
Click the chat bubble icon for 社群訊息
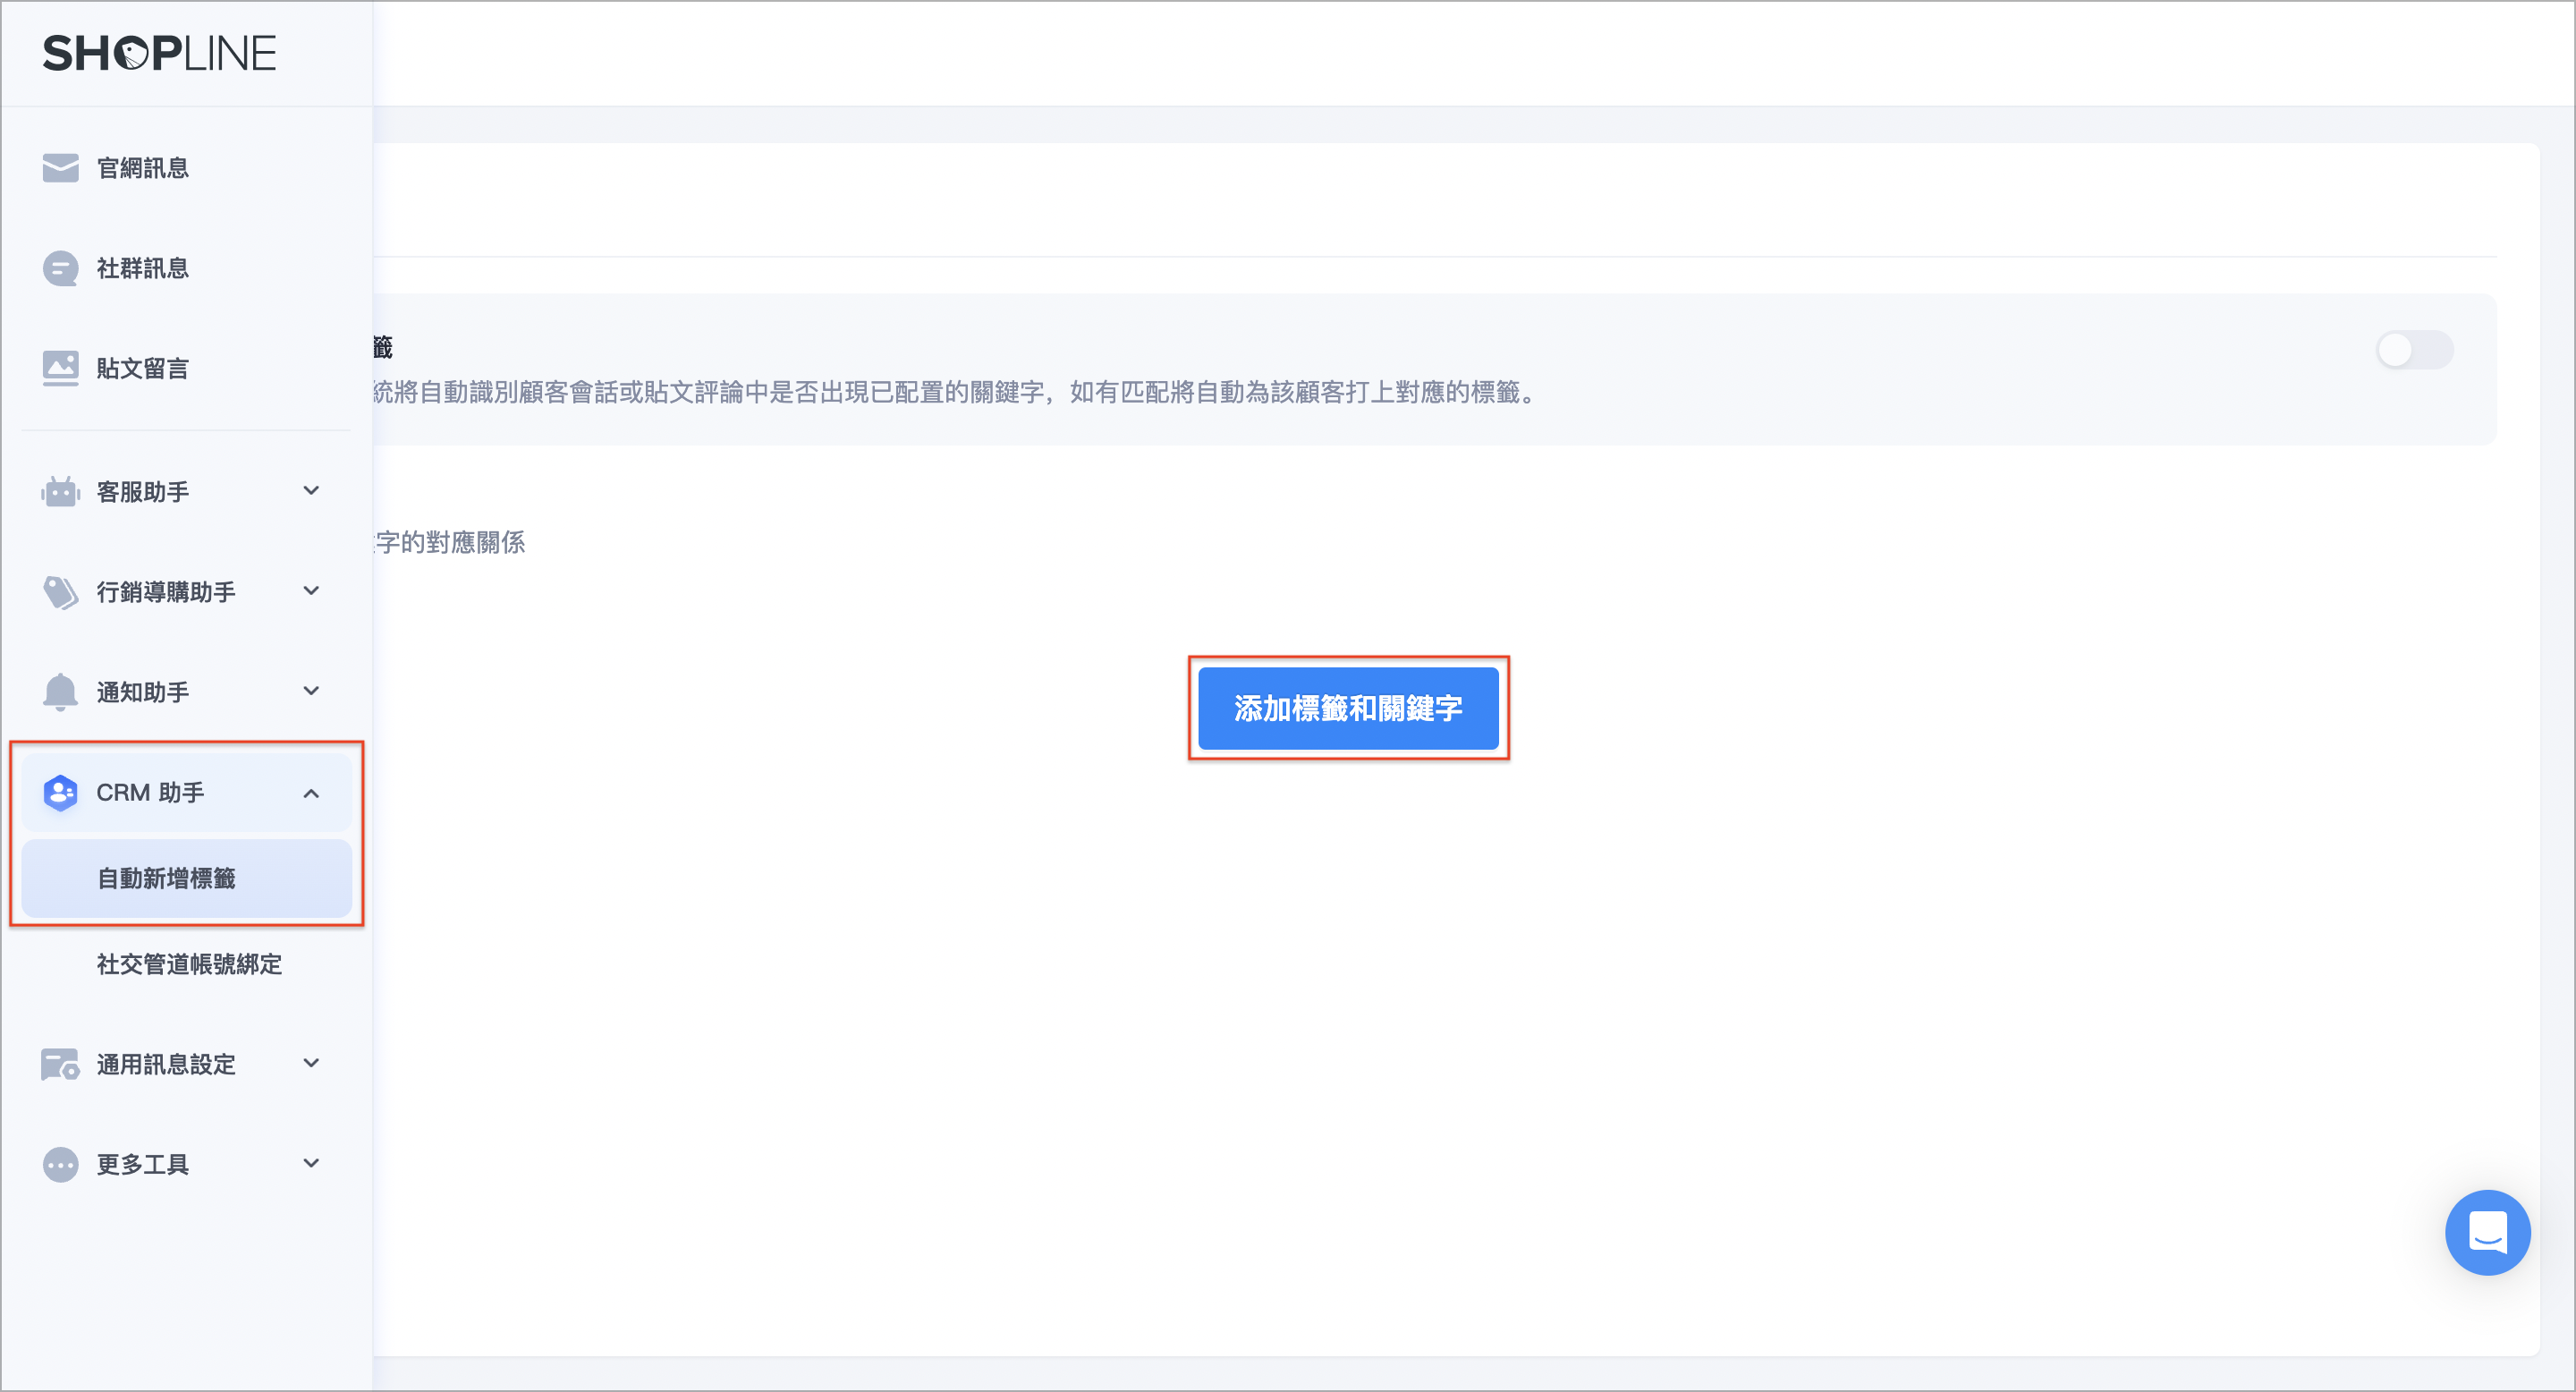[61, 268]
